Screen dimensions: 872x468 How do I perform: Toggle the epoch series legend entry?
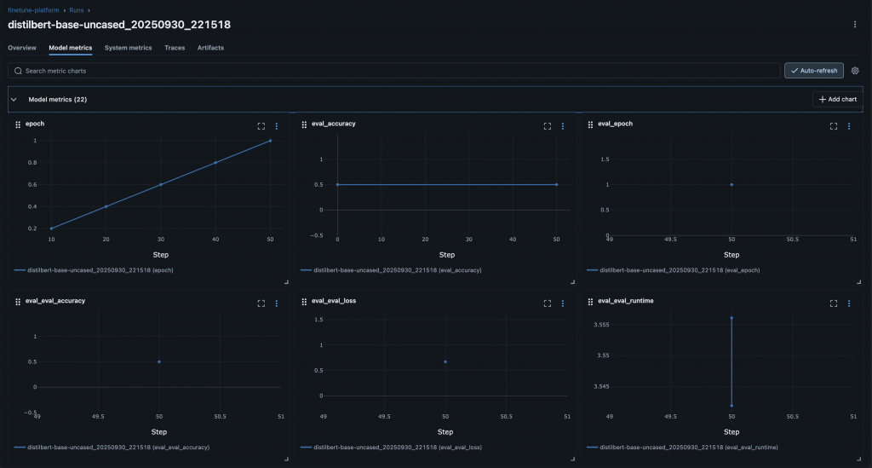tap(94, 270)
